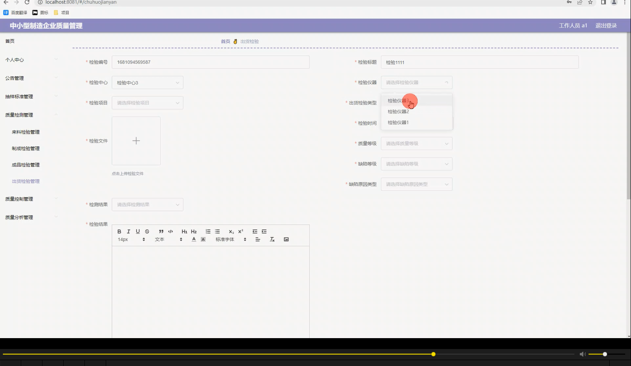Increase indent in the editor
The image size is (631, 366).
264,231
